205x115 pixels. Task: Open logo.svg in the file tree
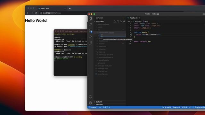coord(102,52)
